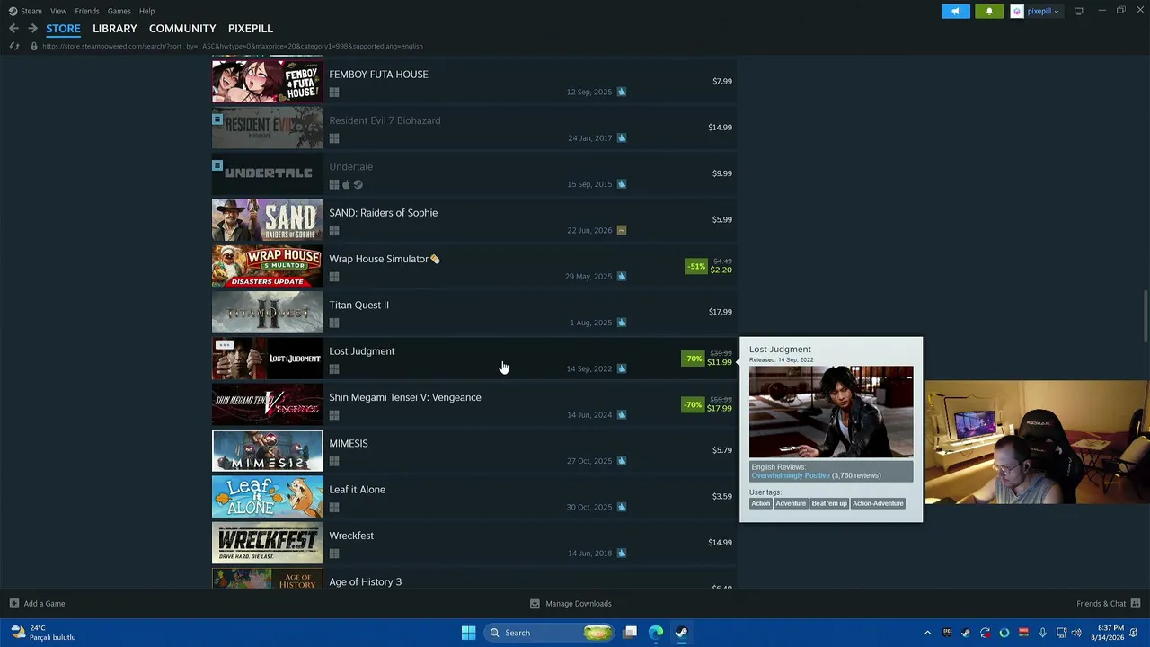Image resolution: width=1150 pixels, height=647 pixels.
Task: Go back with the back arrow
Action: coord(13,29)
